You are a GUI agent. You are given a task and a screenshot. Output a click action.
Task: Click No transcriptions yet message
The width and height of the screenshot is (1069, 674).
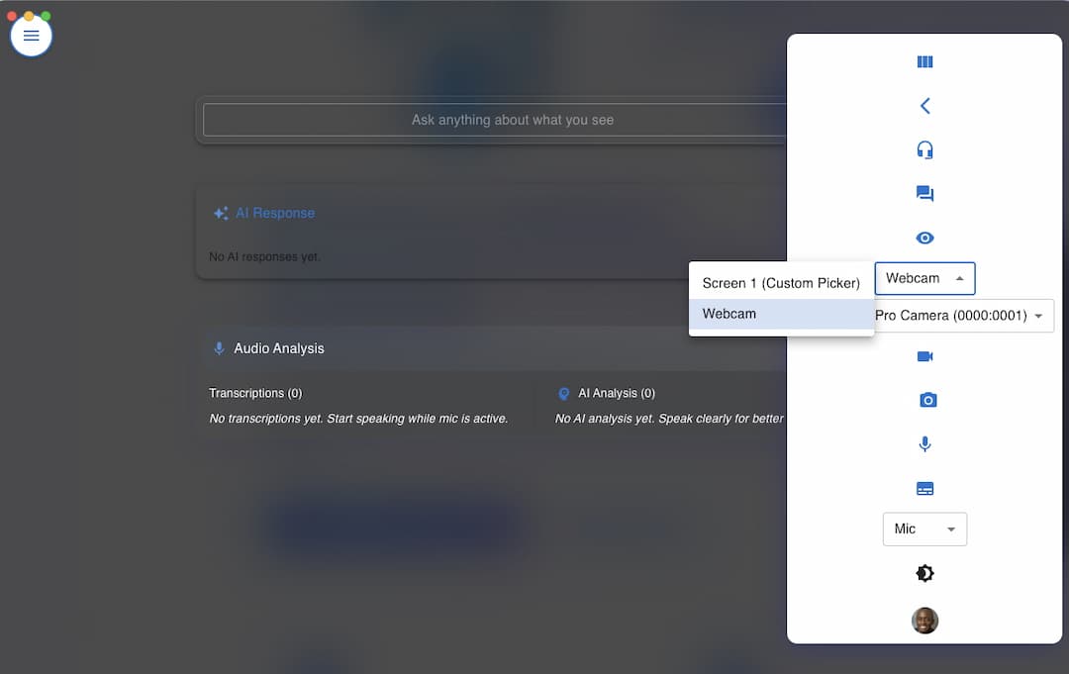(358, 419)
